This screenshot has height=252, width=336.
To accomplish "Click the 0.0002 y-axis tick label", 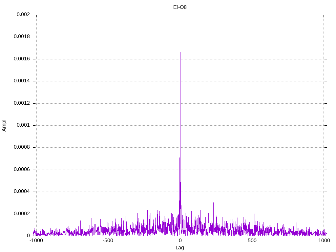I will 22,214.
